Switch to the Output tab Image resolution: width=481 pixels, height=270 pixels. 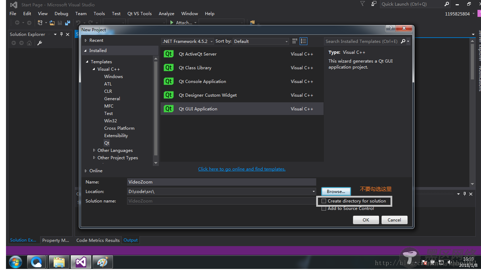pos(131,240)
